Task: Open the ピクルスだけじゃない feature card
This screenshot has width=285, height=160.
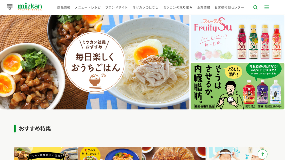Action: pos(110,153)
